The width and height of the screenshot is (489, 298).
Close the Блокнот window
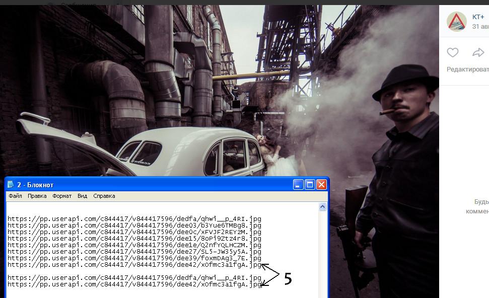321,185
